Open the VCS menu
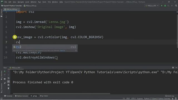Screen dimensions: 178x100 tap(49, 2)
